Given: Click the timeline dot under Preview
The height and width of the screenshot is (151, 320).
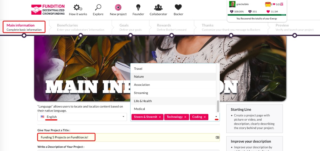Looking at the screenshot, I should point(294,36).
